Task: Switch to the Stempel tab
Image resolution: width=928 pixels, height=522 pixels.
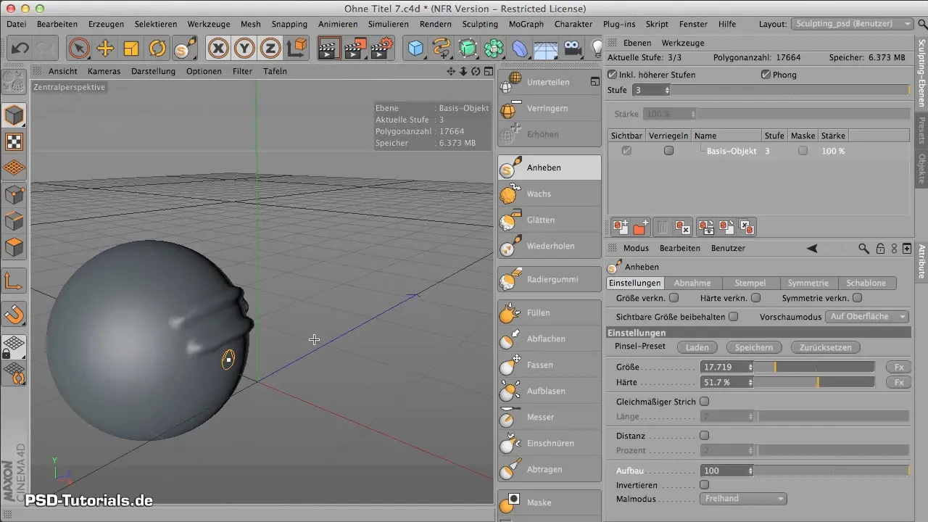Action: click(x=750, y=283)
